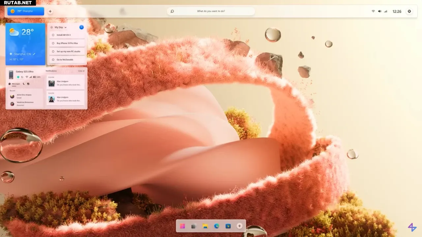The image size is (422, 237).
Task: Add a new My Day task
Action: tap(81, 27)
